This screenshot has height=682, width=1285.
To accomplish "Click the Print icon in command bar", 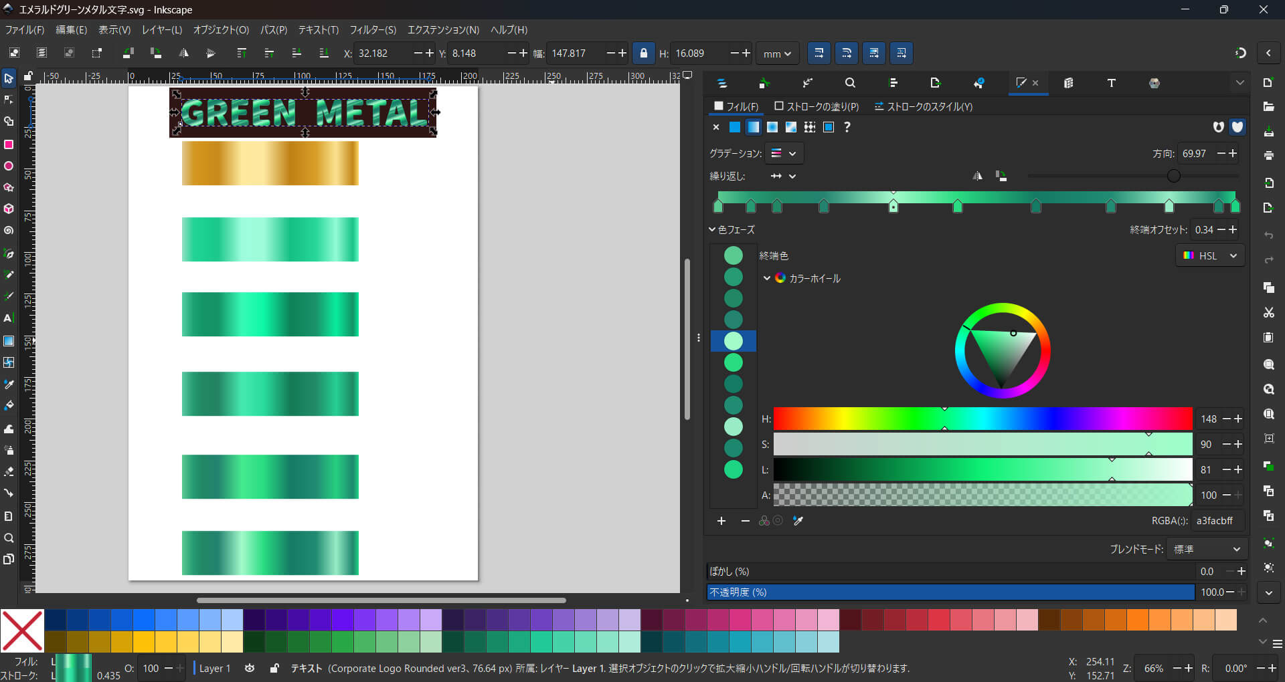I will (x=1268, y=155).
